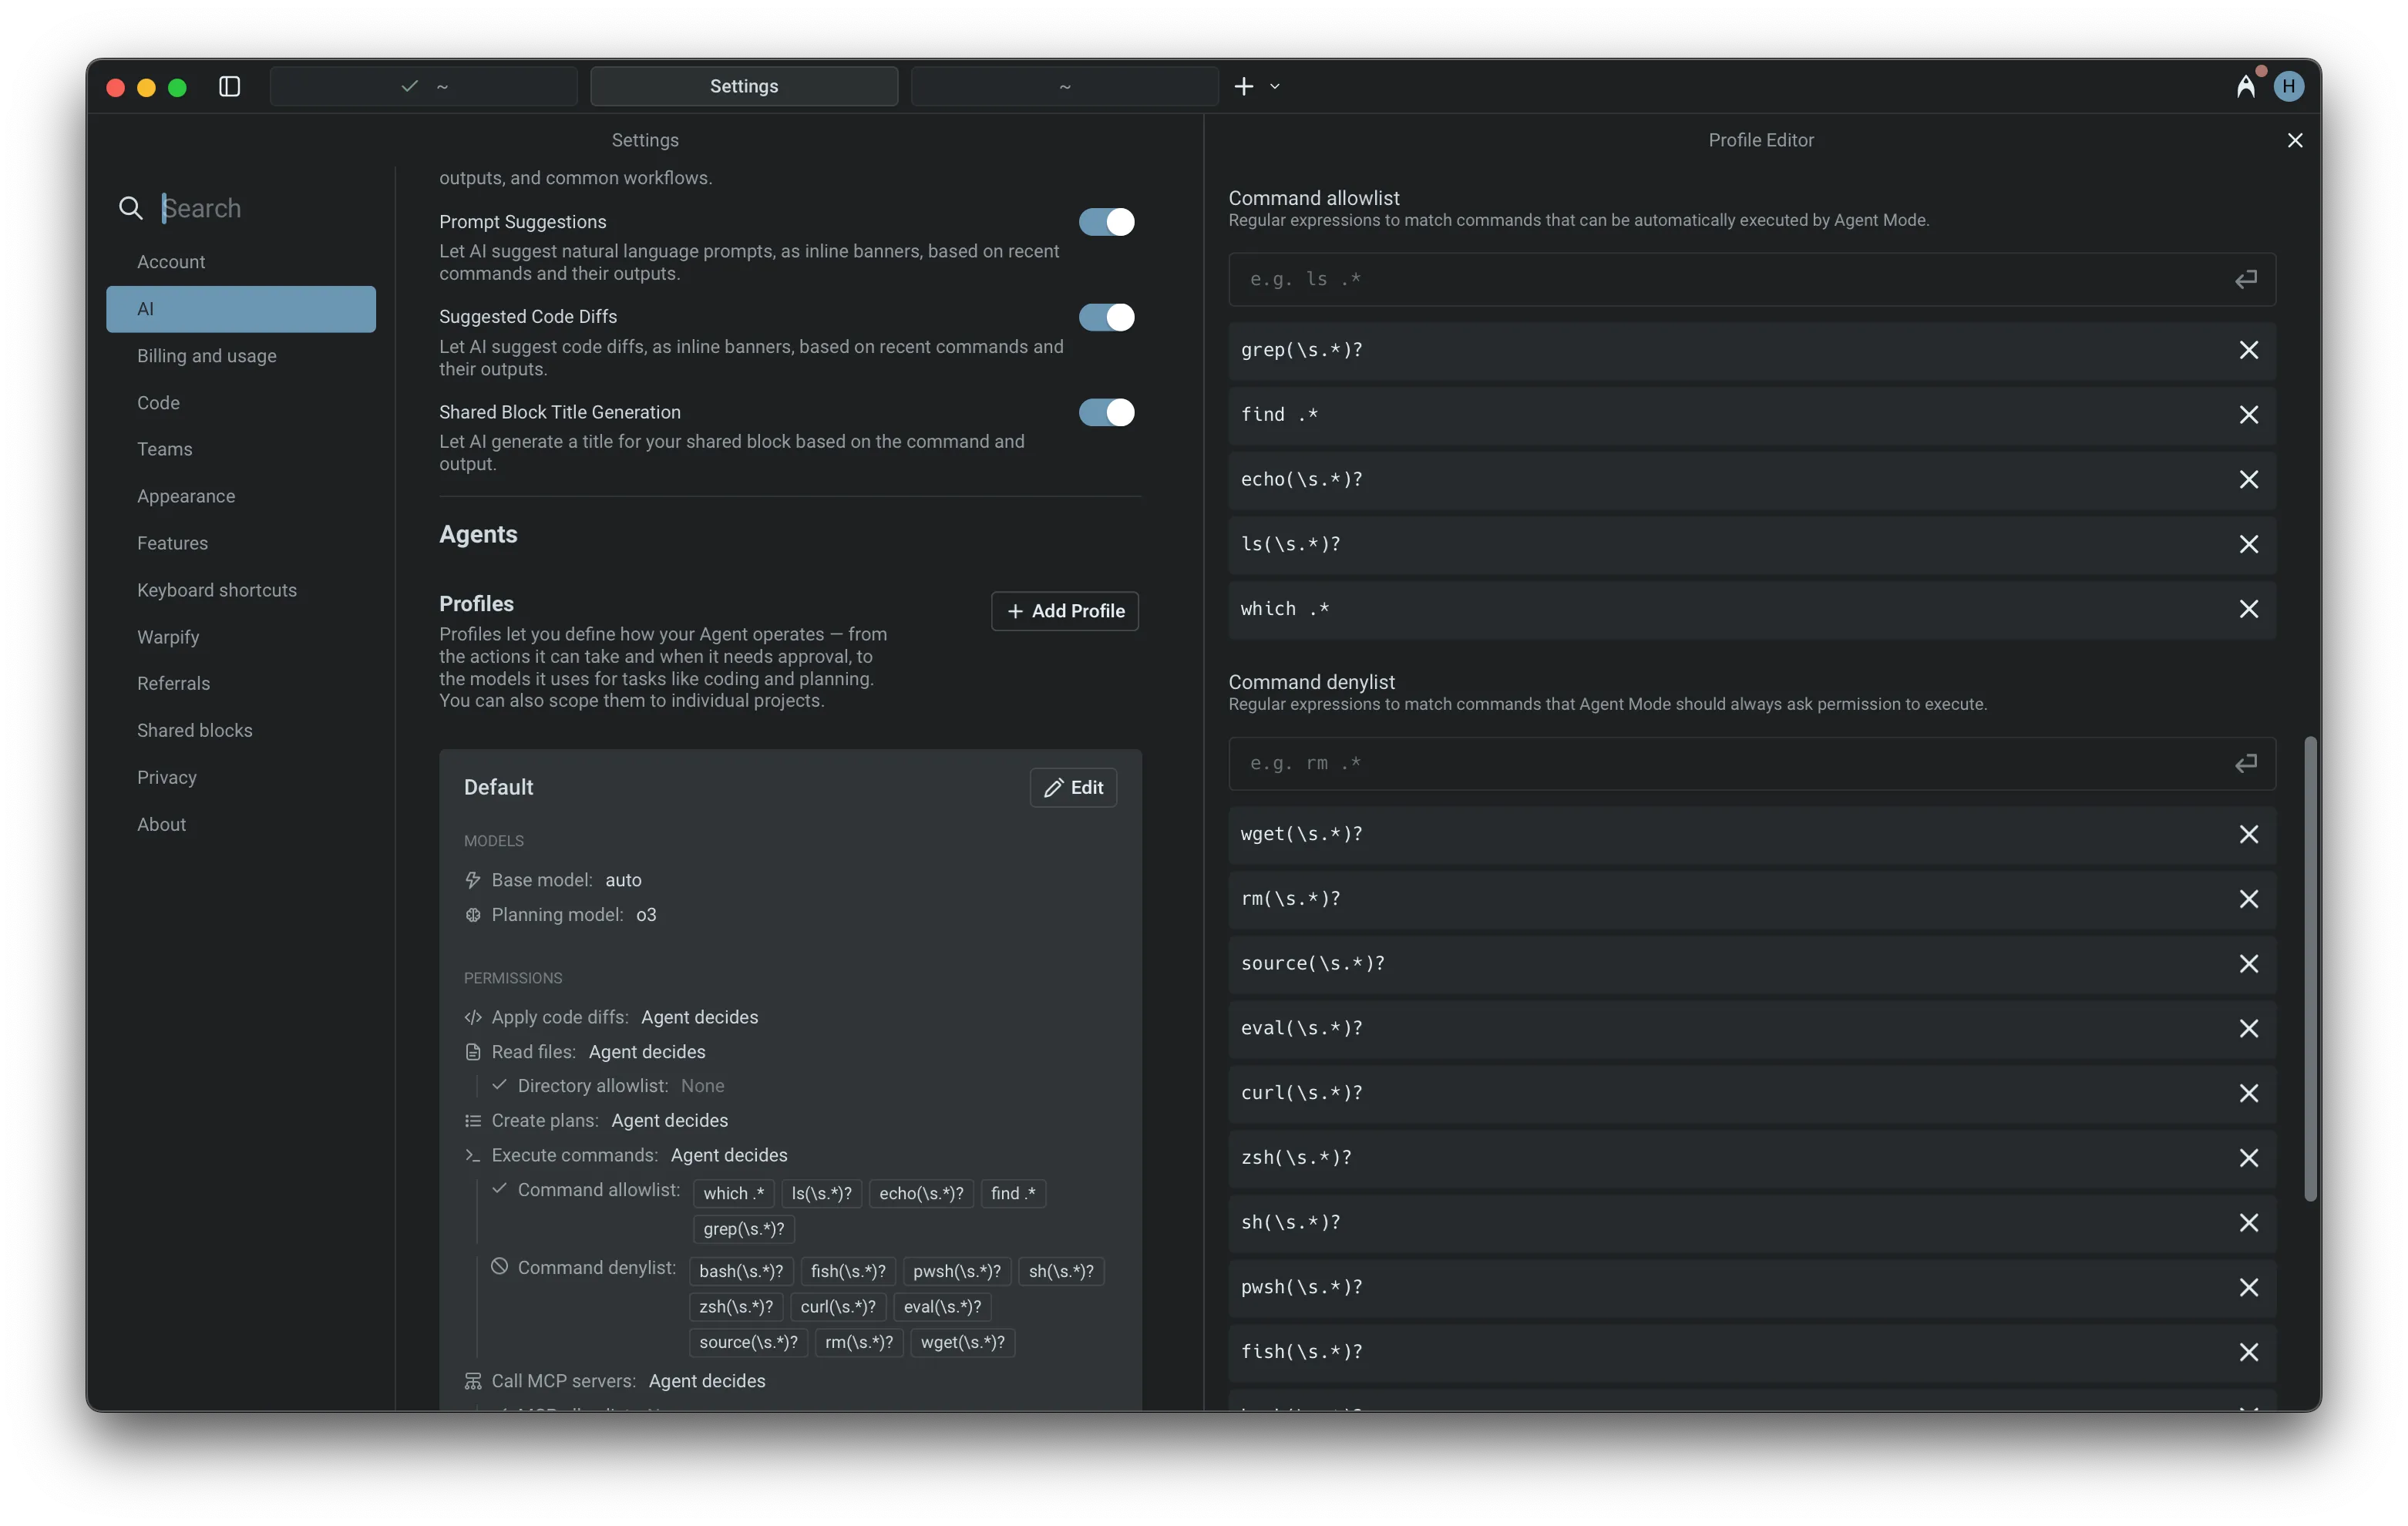Click the notifications bell icon
Image resolution: width=2408 pixels, height=1526 pixels.
coord(2246,86)
